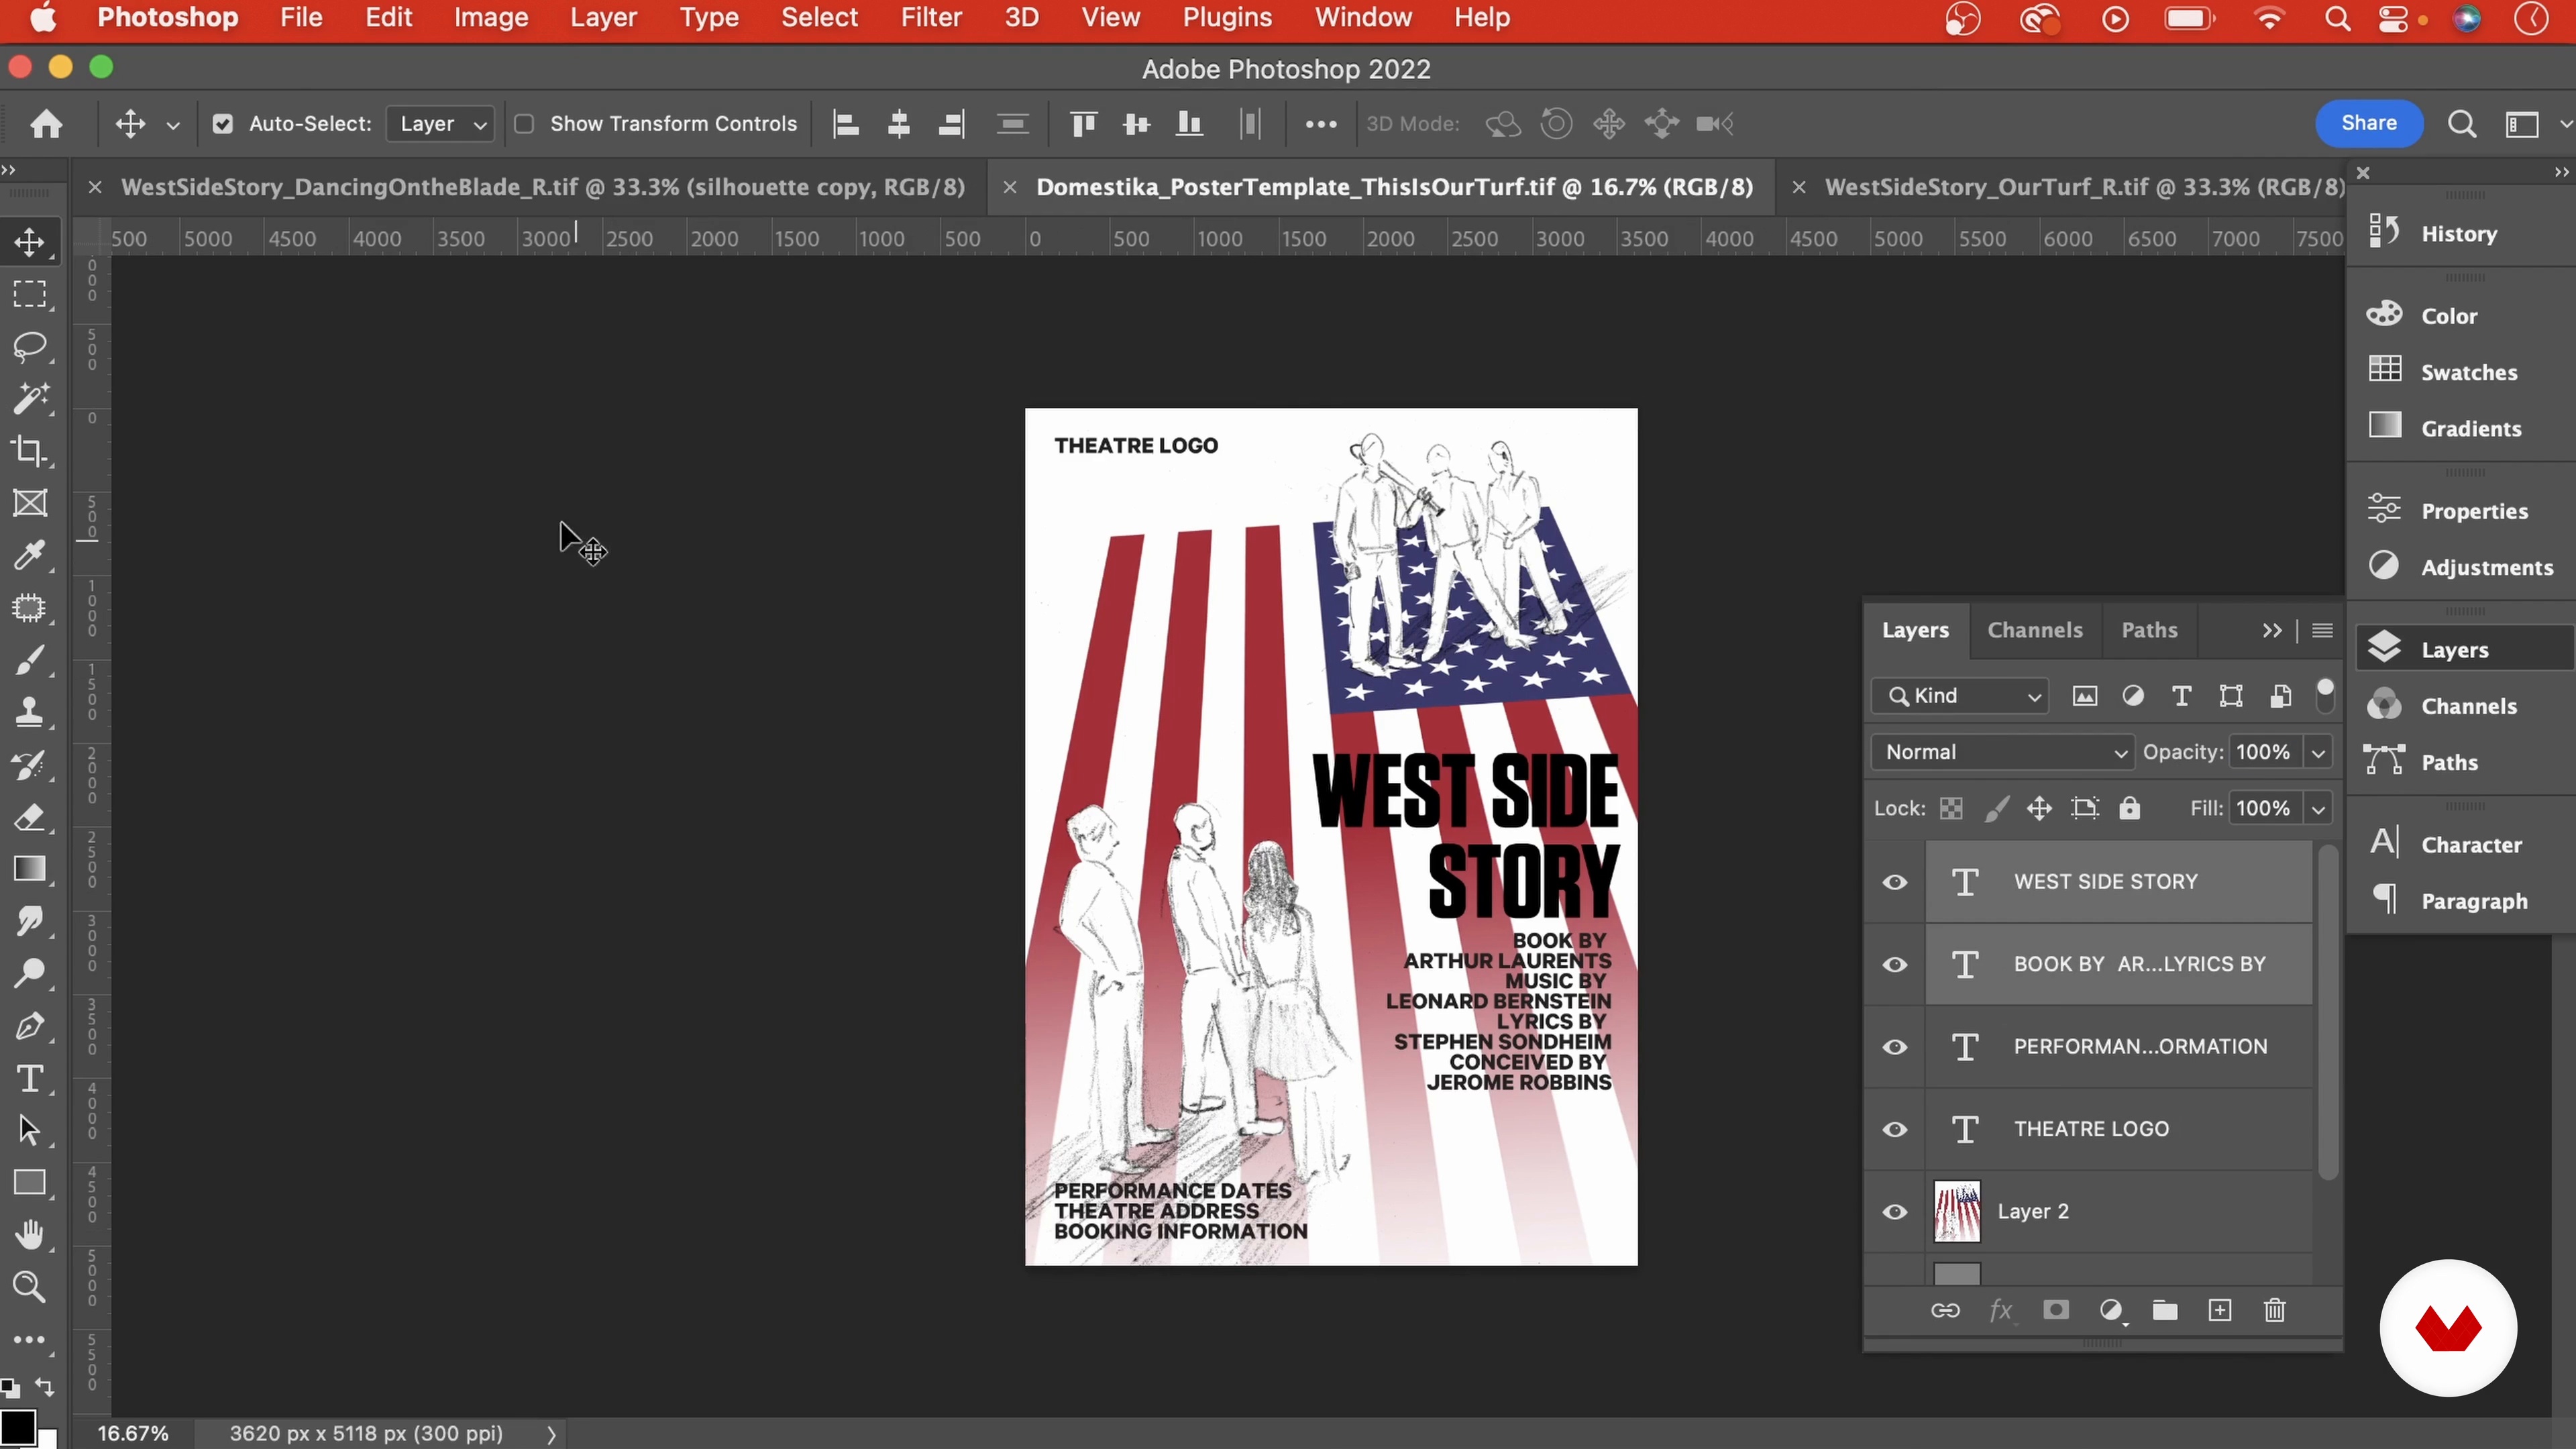Open the Layer menu

point(603,18)
